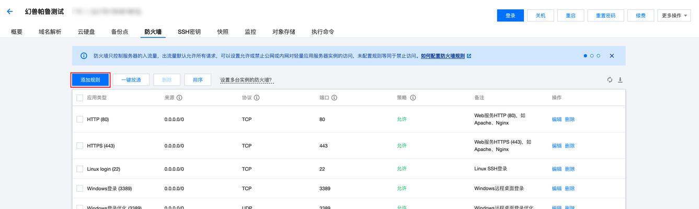Open the 执行命令 tab

(323, 32)
